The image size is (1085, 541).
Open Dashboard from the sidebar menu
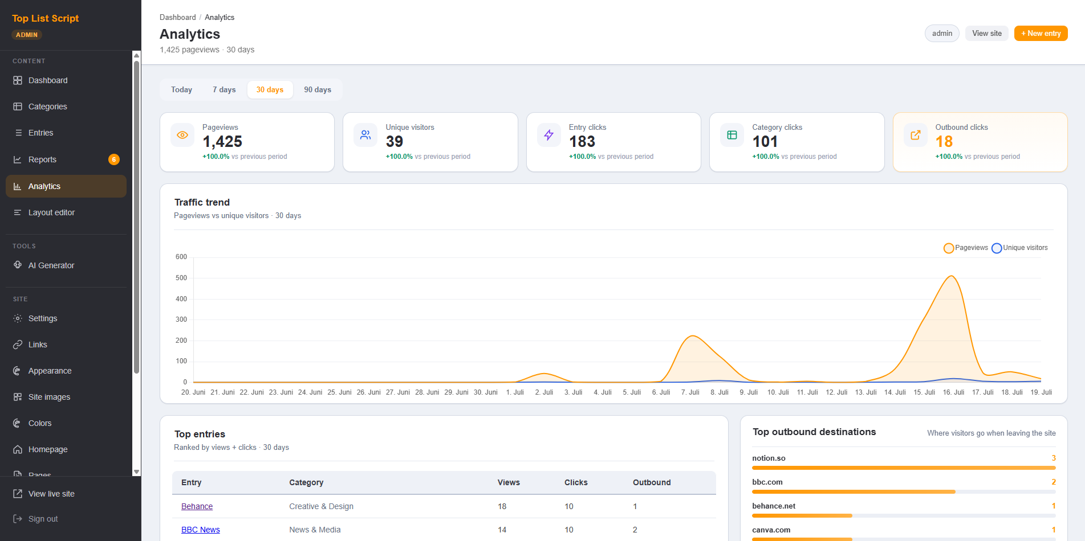(66, 80)
